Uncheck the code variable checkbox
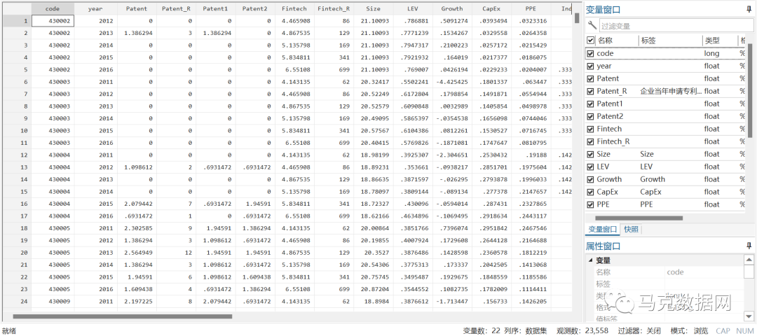This screenshot has width=757, height=336. pos(590,53)
